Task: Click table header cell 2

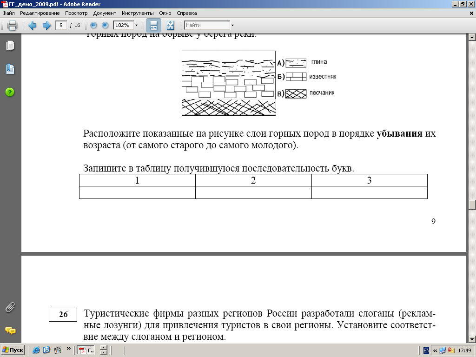Action: pyautogui.click(x=253, y=180)
